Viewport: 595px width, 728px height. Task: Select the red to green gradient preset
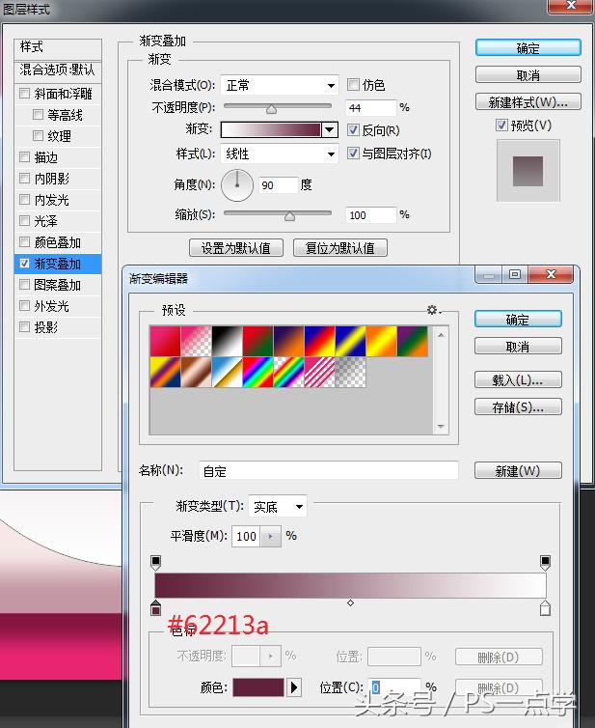[257, 341]
